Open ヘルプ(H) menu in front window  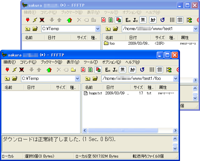132,62
